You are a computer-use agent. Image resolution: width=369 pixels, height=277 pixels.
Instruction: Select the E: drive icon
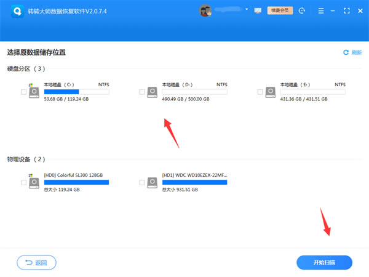(271, 91)
